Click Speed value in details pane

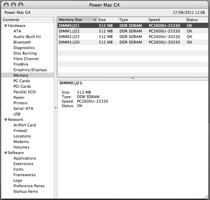[93, 101]
